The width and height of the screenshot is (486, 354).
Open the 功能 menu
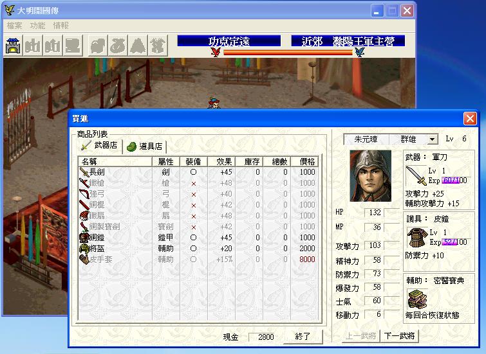(37, 26)
